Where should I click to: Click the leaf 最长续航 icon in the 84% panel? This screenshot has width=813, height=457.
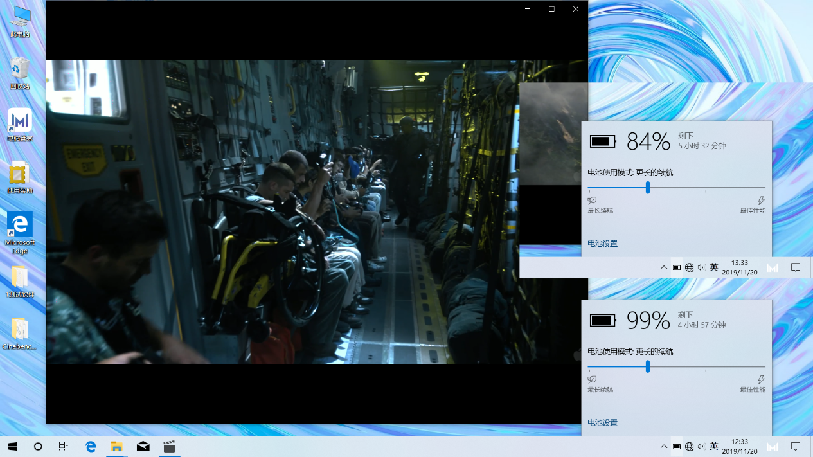pyautogui.click(x=592, y=201)
